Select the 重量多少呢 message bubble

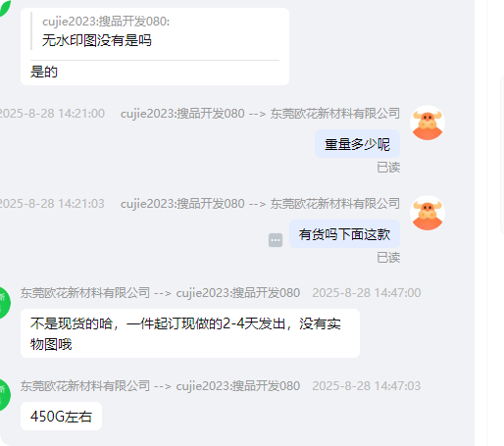(357, 144)
